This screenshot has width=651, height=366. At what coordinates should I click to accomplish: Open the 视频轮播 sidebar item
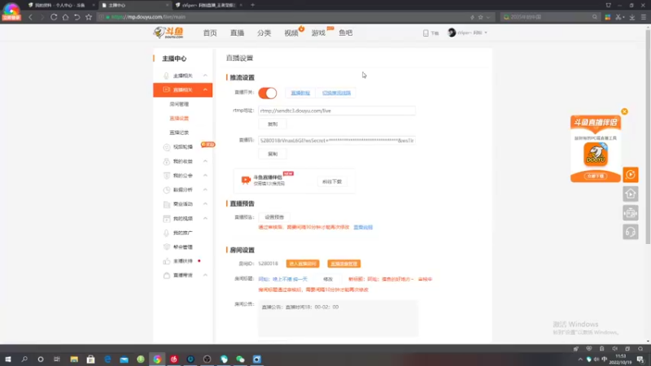pos(182,147)
